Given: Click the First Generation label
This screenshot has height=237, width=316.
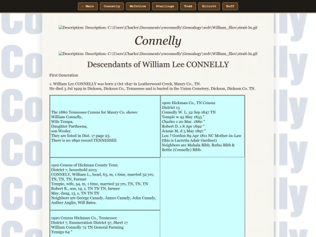Looking at the screenshot, I should [x=64, y=75].
